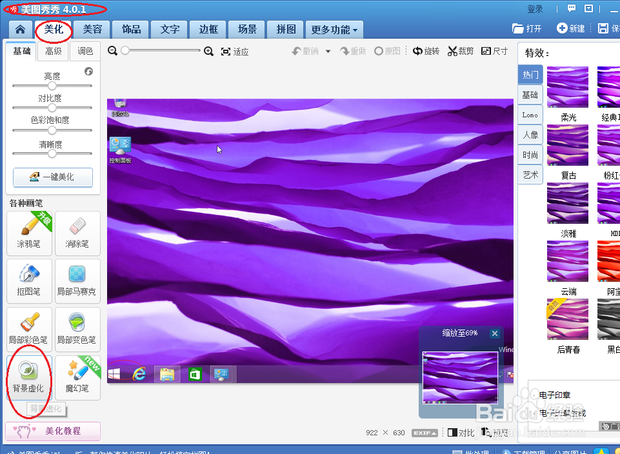620x454 pixels.
Task: Click the 色彩饱和度 saturation slider handle
Action: click(52, 130)
